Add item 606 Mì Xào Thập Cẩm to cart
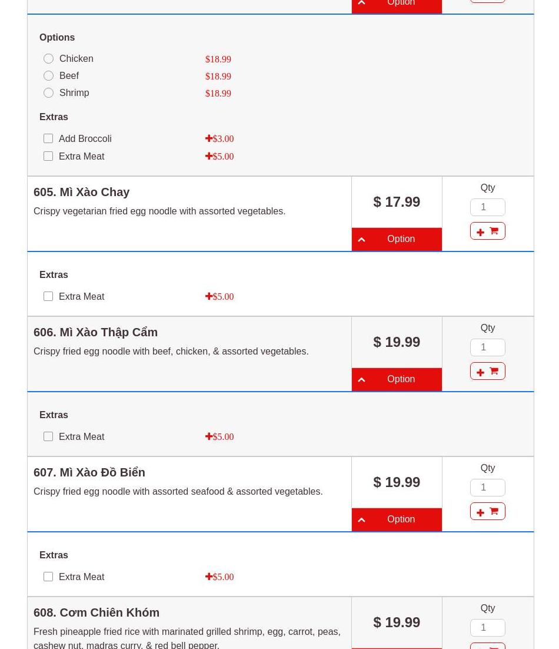 [487, 371]
